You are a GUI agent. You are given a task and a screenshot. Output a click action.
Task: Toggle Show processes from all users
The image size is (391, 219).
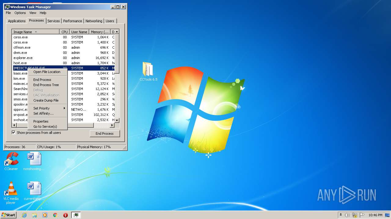point(13,133)
